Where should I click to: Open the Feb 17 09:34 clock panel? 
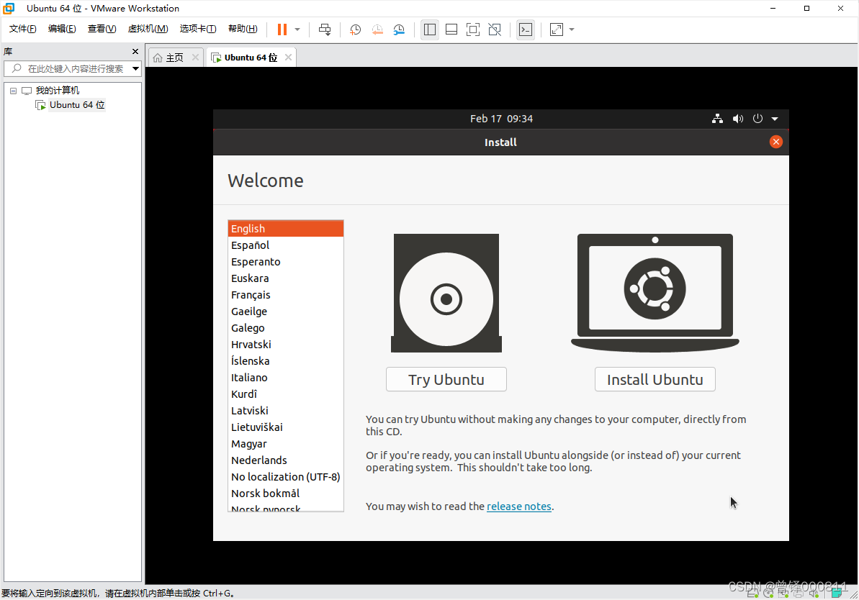[501, 119]
